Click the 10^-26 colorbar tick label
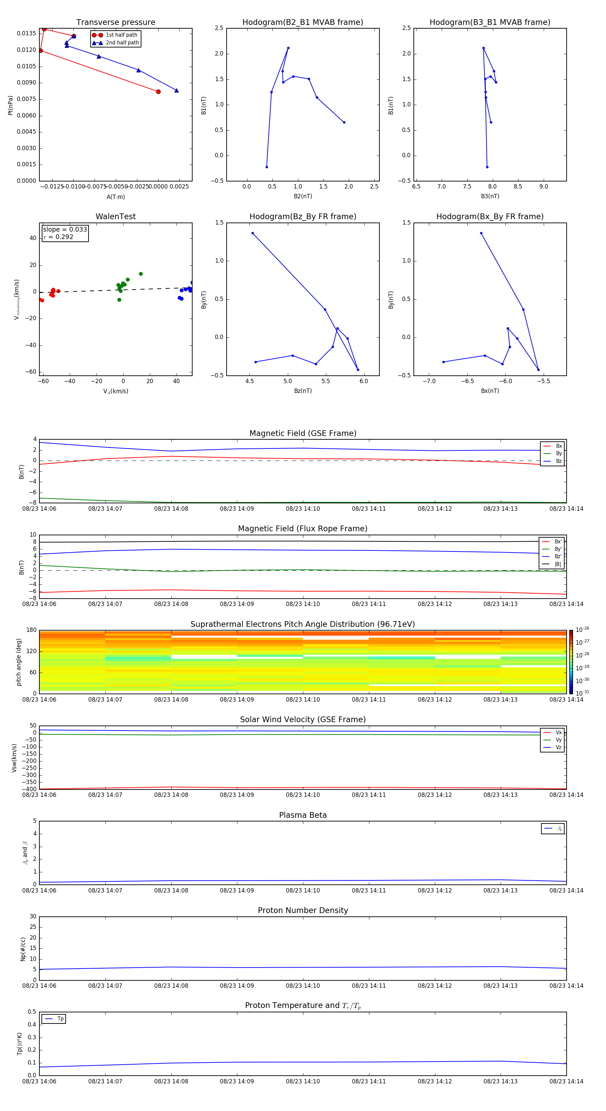The height and width of the screenshot is (1111, 606). pos(582,630)
